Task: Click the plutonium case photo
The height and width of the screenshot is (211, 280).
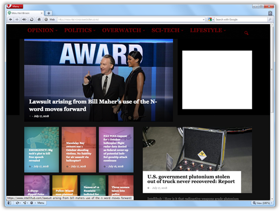Action: pos(197,149)
